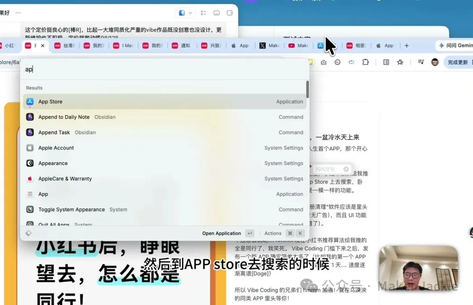Click the browser address bar URL
This screenshot has width=473, height=305.
point(10,62)
